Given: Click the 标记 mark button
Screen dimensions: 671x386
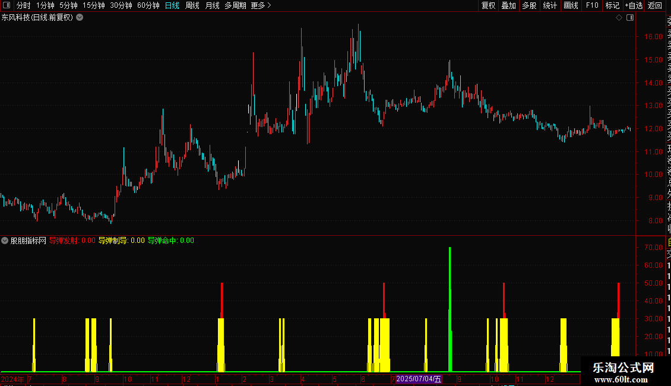Looking at the screenshot, I should [x=612, y=5].
